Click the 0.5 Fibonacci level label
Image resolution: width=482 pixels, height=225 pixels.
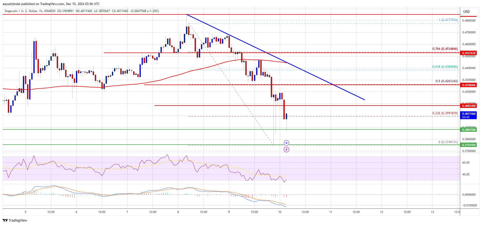(447, 81)
